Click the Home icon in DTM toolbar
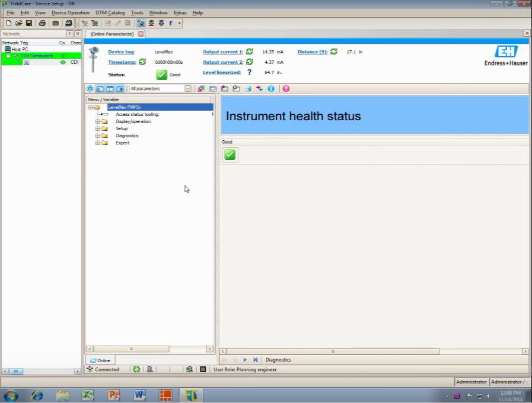532x403 pixels. [90, 89]
